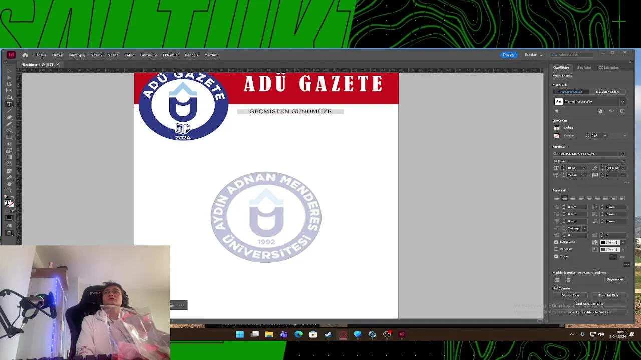Viewport: 641px width, 360px height.
Task: Select the Gap tool
Action: click(9, 90)
